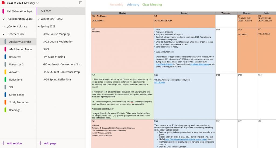Open the Winter 2021-2022 page

coord(51,19)
